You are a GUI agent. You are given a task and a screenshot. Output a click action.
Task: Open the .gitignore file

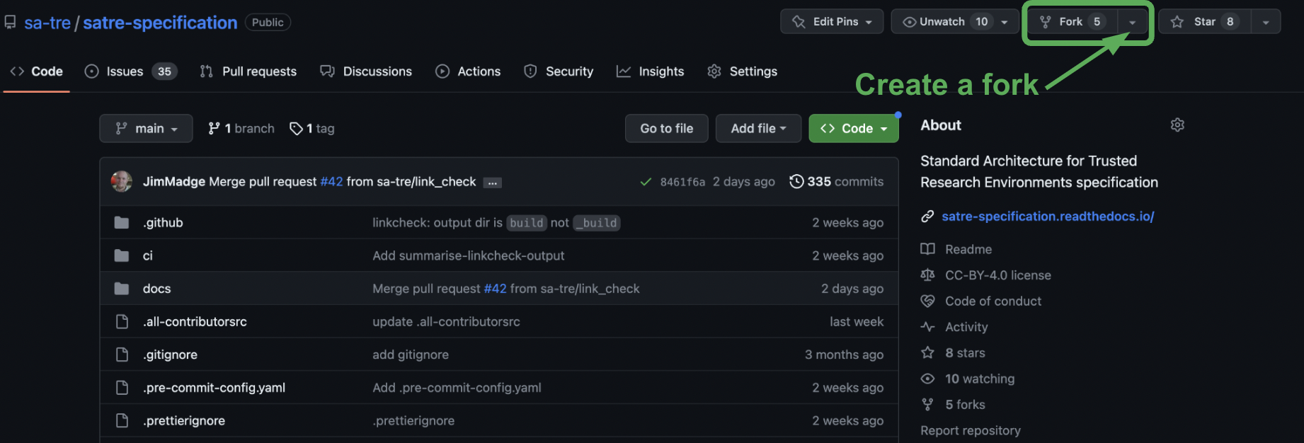[x=170, y=355]
